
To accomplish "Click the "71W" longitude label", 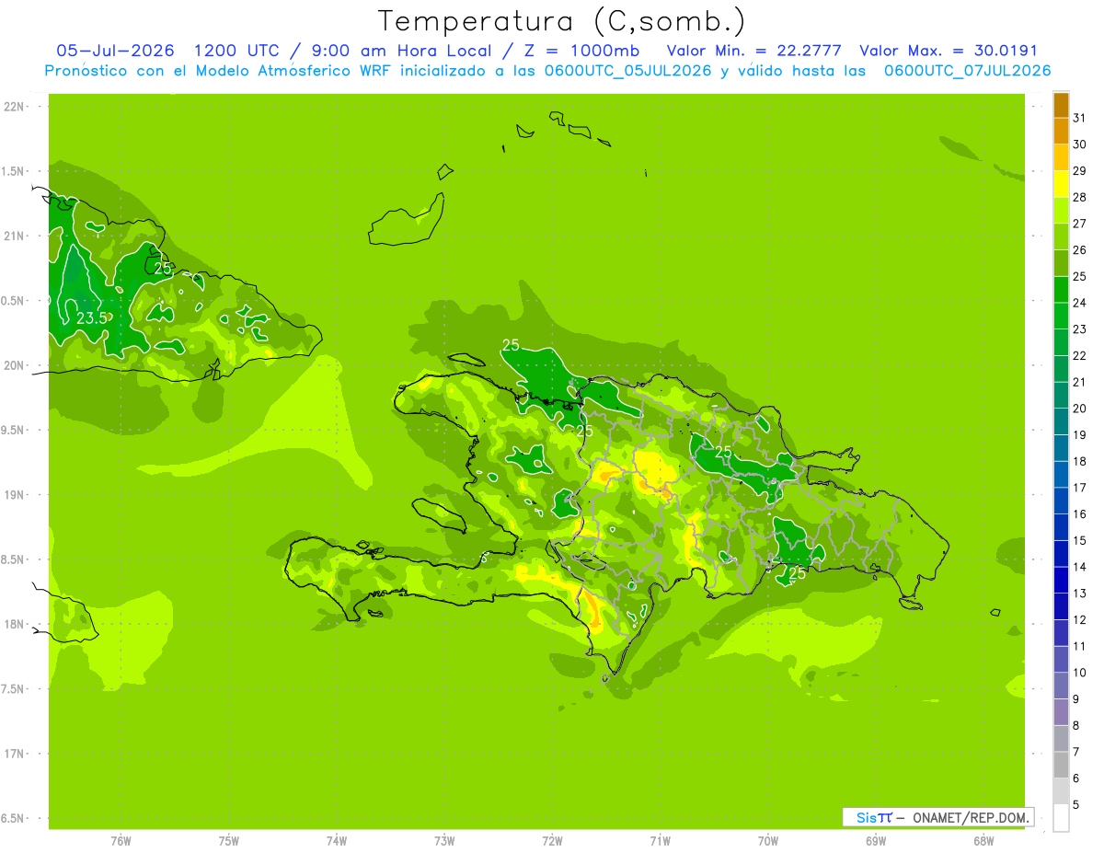I will click(x=660, y=841).
